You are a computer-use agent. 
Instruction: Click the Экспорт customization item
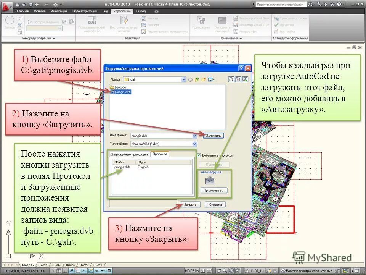[150, 25]
